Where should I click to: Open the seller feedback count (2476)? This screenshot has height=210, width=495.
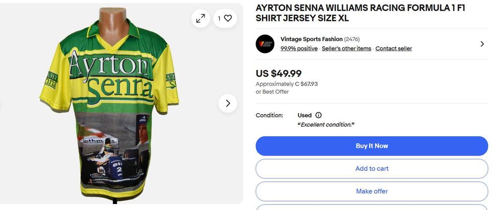point(351,39)
